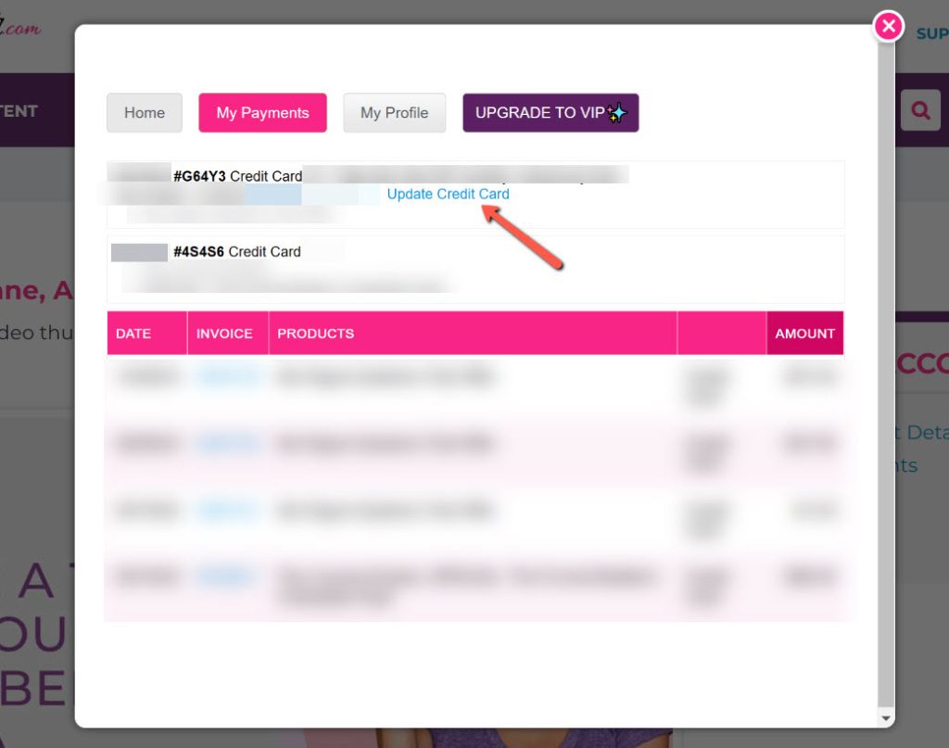Select the My Payments tab

pos(262,113)
